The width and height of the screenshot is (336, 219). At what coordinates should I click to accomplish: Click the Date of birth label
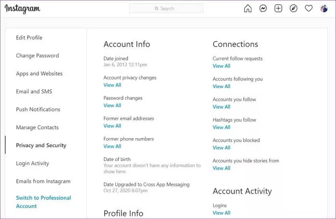pos(117,159)
